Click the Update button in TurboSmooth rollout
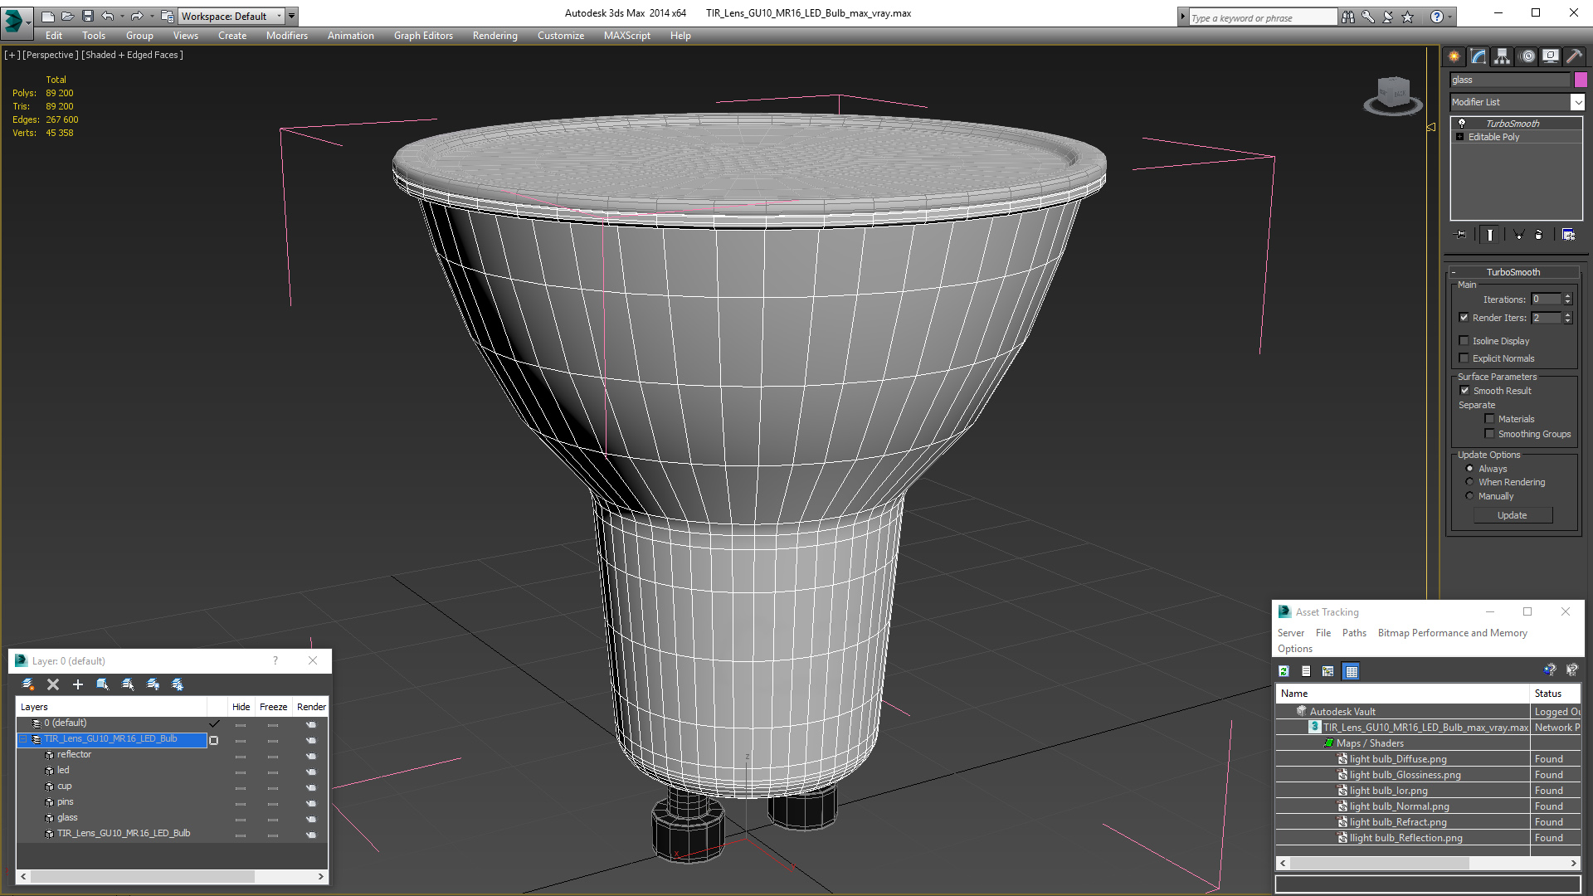This screenshot has width=1593, height=896. coord(1512,515)
